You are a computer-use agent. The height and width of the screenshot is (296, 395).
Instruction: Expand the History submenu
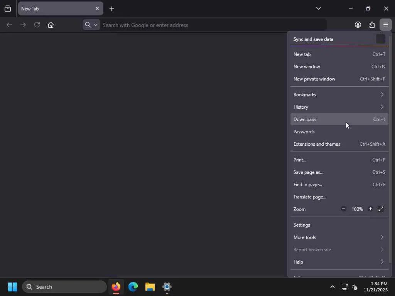pos(339,107)
